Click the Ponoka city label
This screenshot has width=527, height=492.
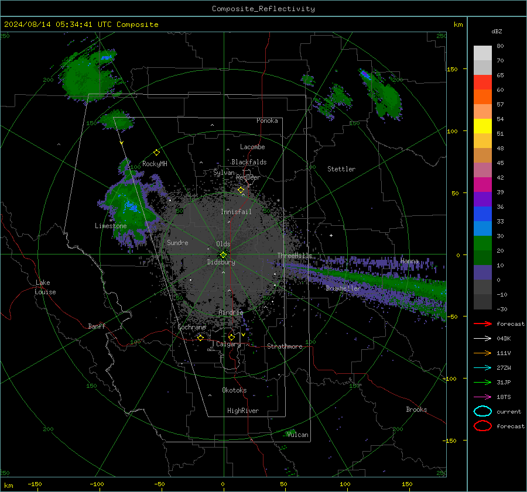coord(267,121)
